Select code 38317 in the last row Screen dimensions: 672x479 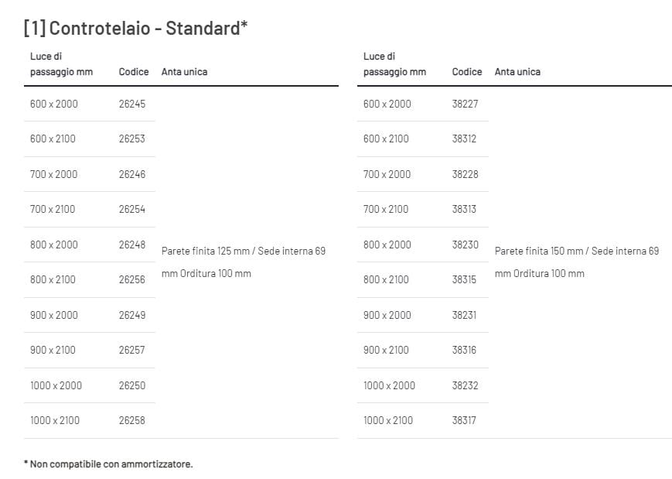(465, 420)
